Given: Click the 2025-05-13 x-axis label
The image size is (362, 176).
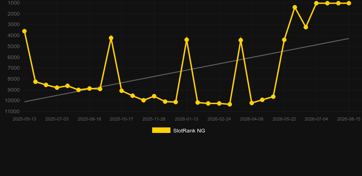Looking at the screenshot, I should (24, 119).
